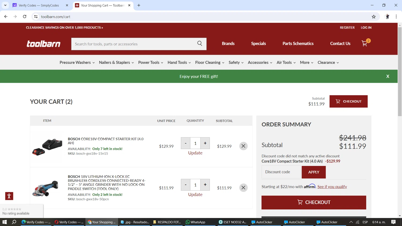Expand Safety menu
Image resolution: width=402 pixels, height=226 pixels.
click(x=236, y=62)
